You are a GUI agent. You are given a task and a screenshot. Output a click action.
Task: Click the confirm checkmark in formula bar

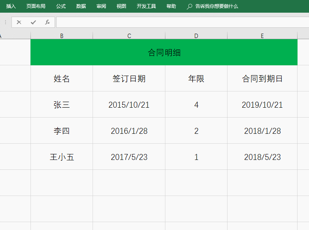(33, 22)
